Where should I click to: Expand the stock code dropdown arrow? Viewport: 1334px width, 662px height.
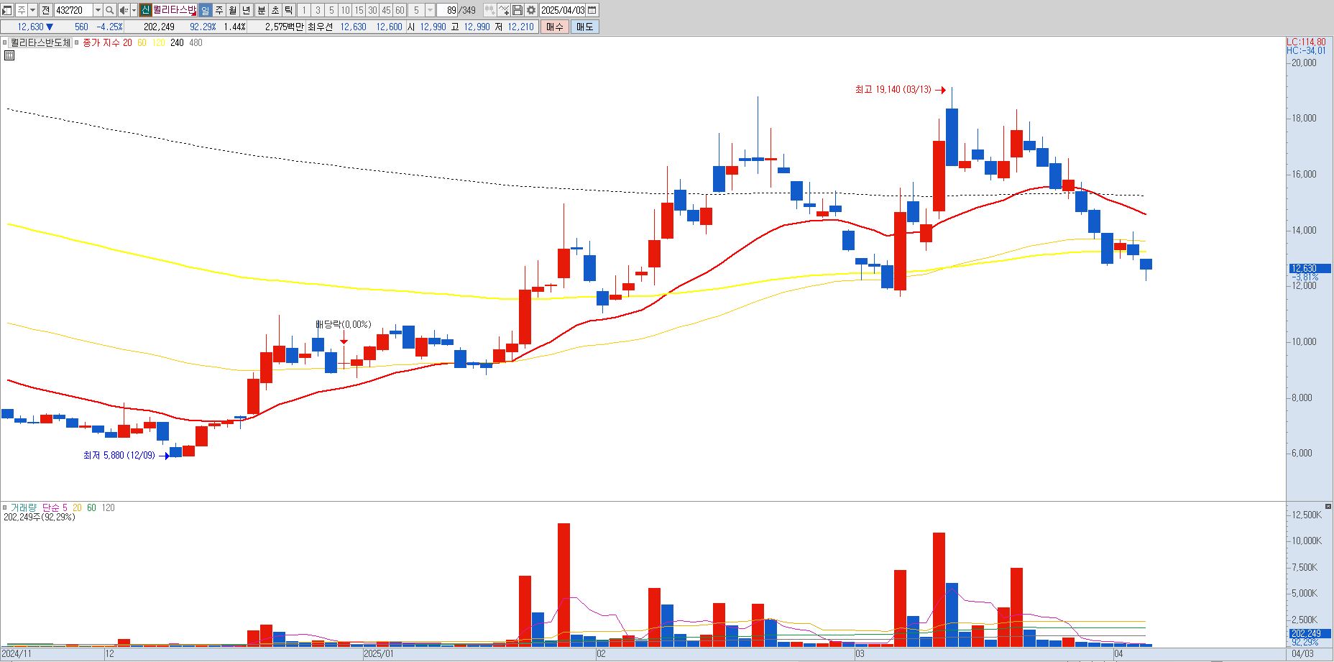[98, 10]
